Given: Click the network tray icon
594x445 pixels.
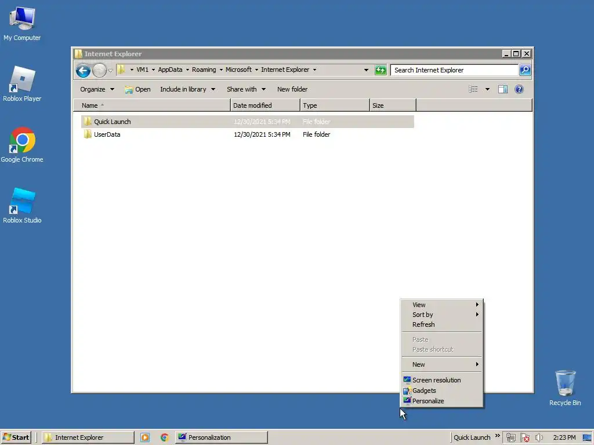Looking at the screenshot, I should point(510,437).
